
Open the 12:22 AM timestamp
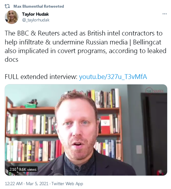click(x=14, y=184)
